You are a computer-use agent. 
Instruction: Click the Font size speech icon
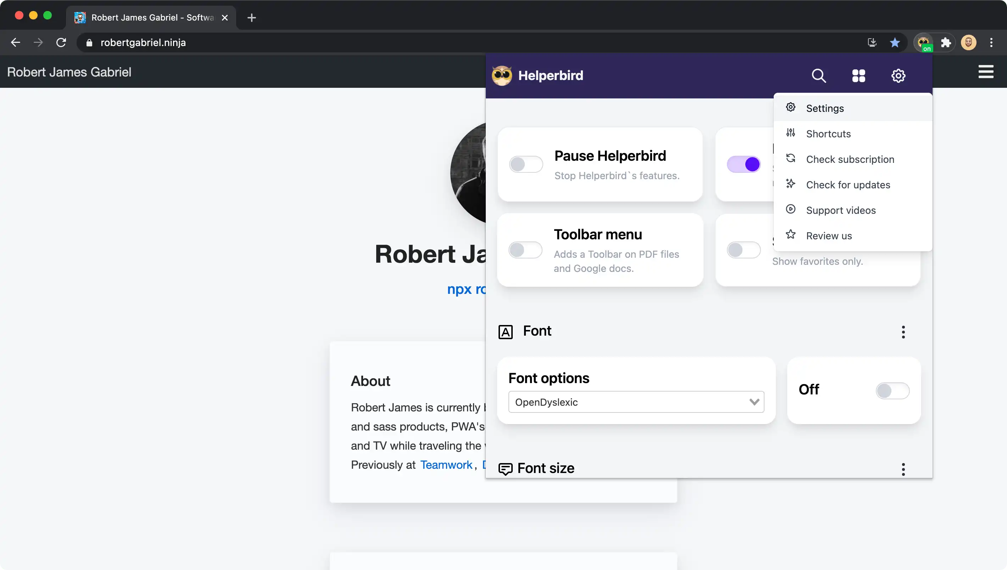[x=505, y=469]
